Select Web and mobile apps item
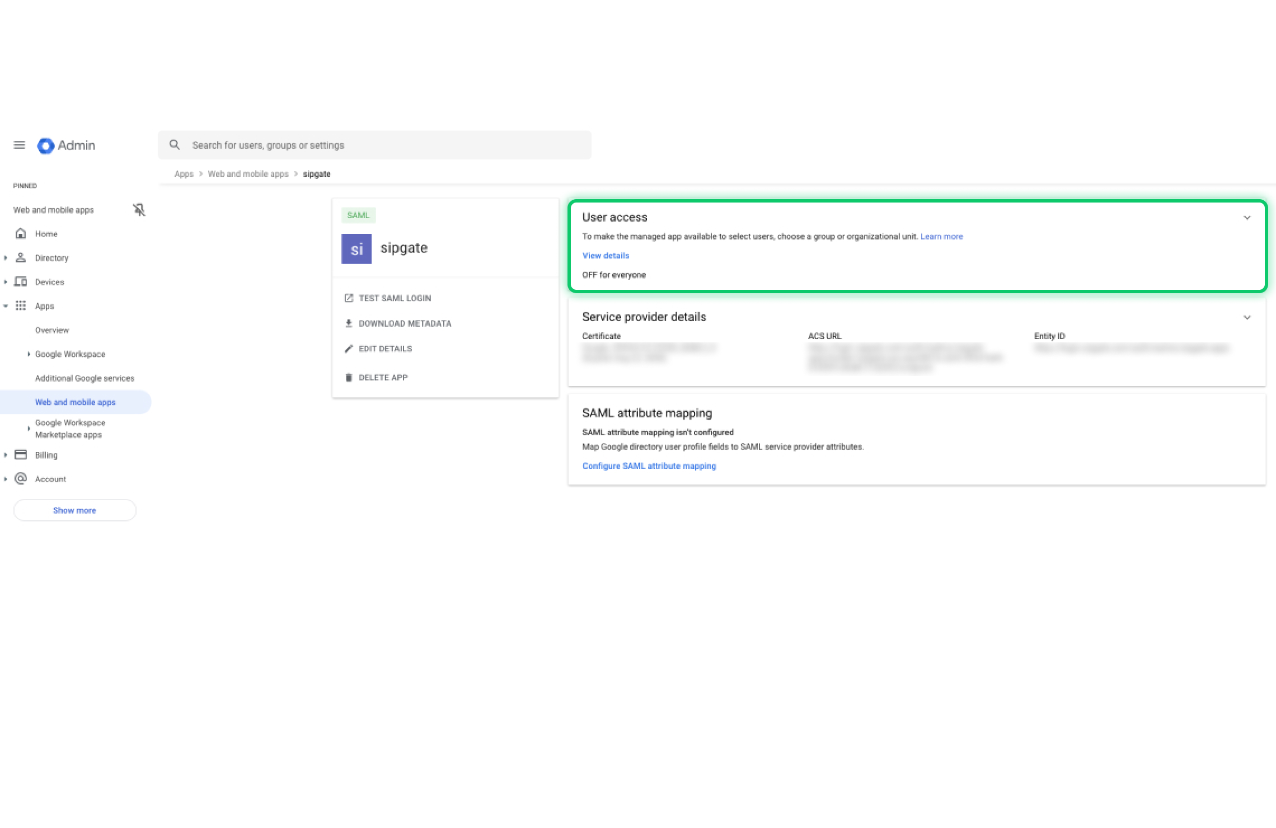This screenshot has height=828, width=1276. click(x=75, y=402)
